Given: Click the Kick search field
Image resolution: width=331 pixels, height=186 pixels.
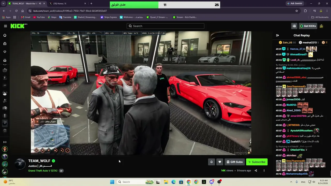Looking at the screenshot, I should 165,26.
